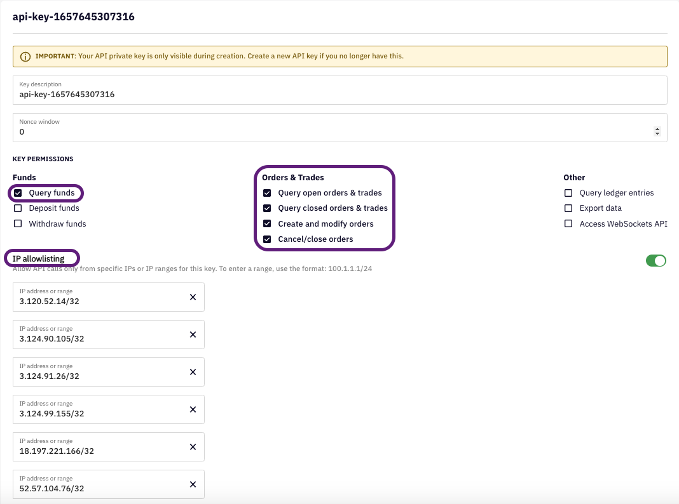679x504 pixels.
Task: Remove the 3.124.91.26/32 allowlist entry
Action: click(x=193, y=372)
